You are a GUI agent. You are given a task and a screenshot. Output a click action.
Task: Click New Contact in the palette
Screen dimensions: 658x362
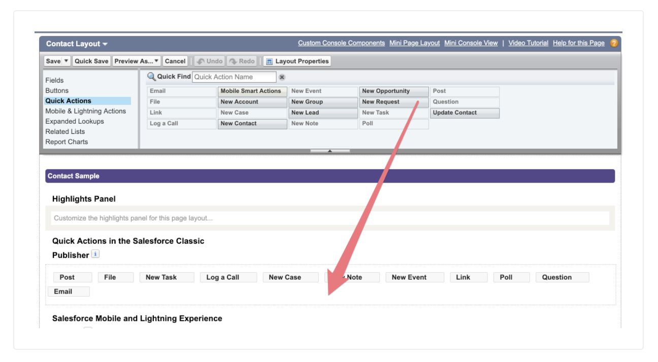click(x=252, y=124)
